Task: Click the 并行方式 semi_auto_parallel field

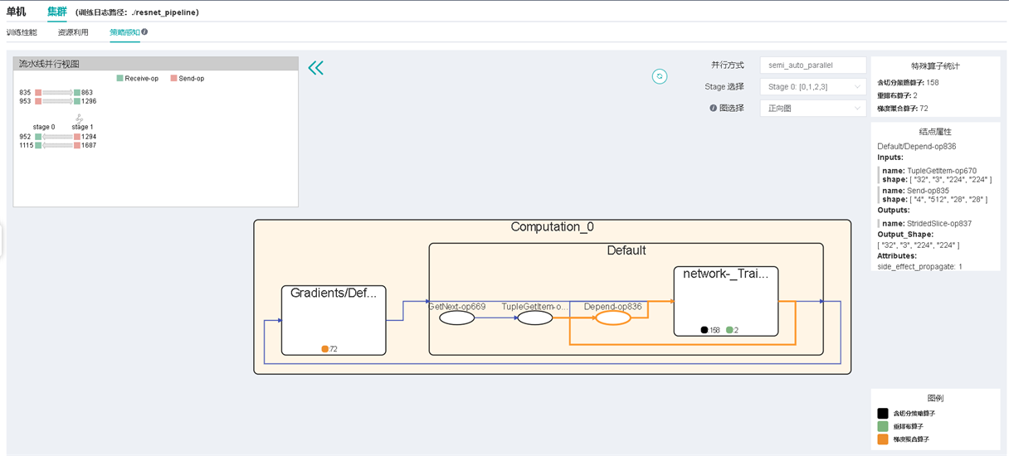Action: point(812,65)
